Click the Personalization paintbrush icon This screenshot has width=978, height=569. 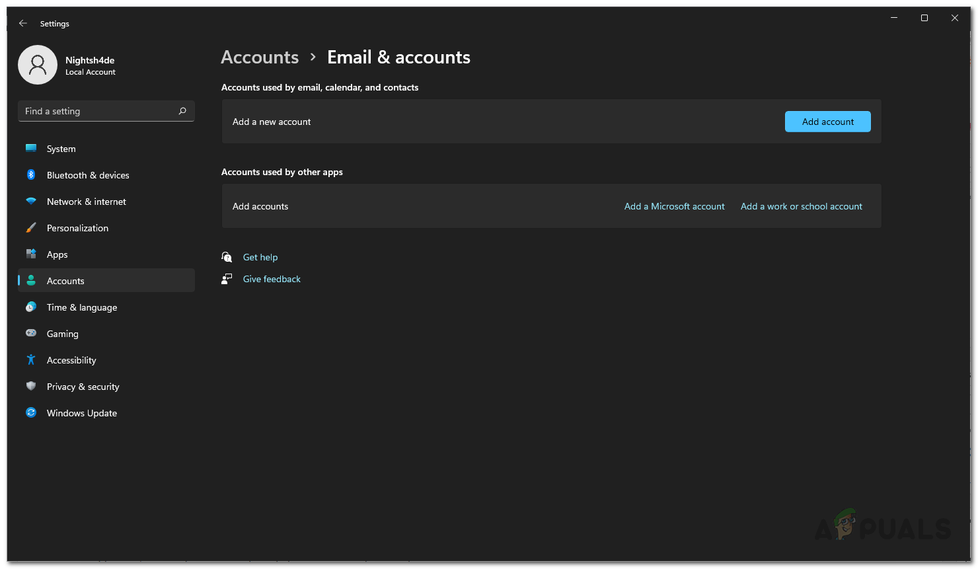click(x=31, y=228)
